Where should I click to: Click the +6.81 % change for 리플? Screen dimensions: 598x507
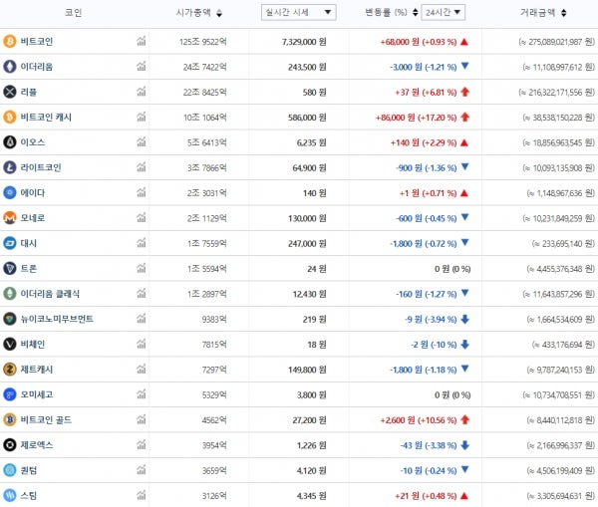[x=439, y=93]
